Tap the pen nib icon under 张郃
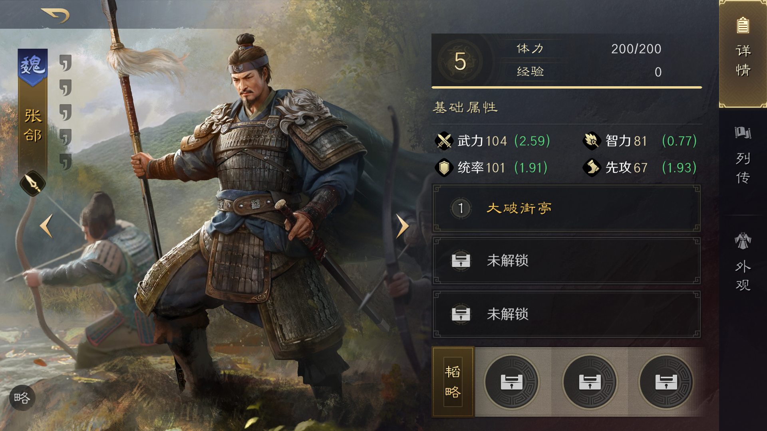Screen dimensions: 767x431 click(33, 183)
